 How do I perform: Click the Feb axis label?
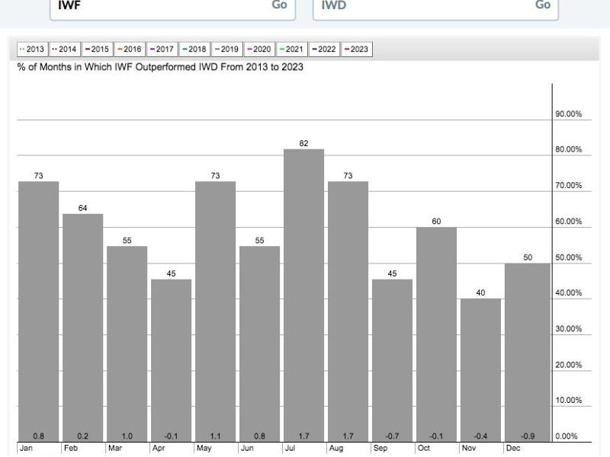(x=71, y=448)
